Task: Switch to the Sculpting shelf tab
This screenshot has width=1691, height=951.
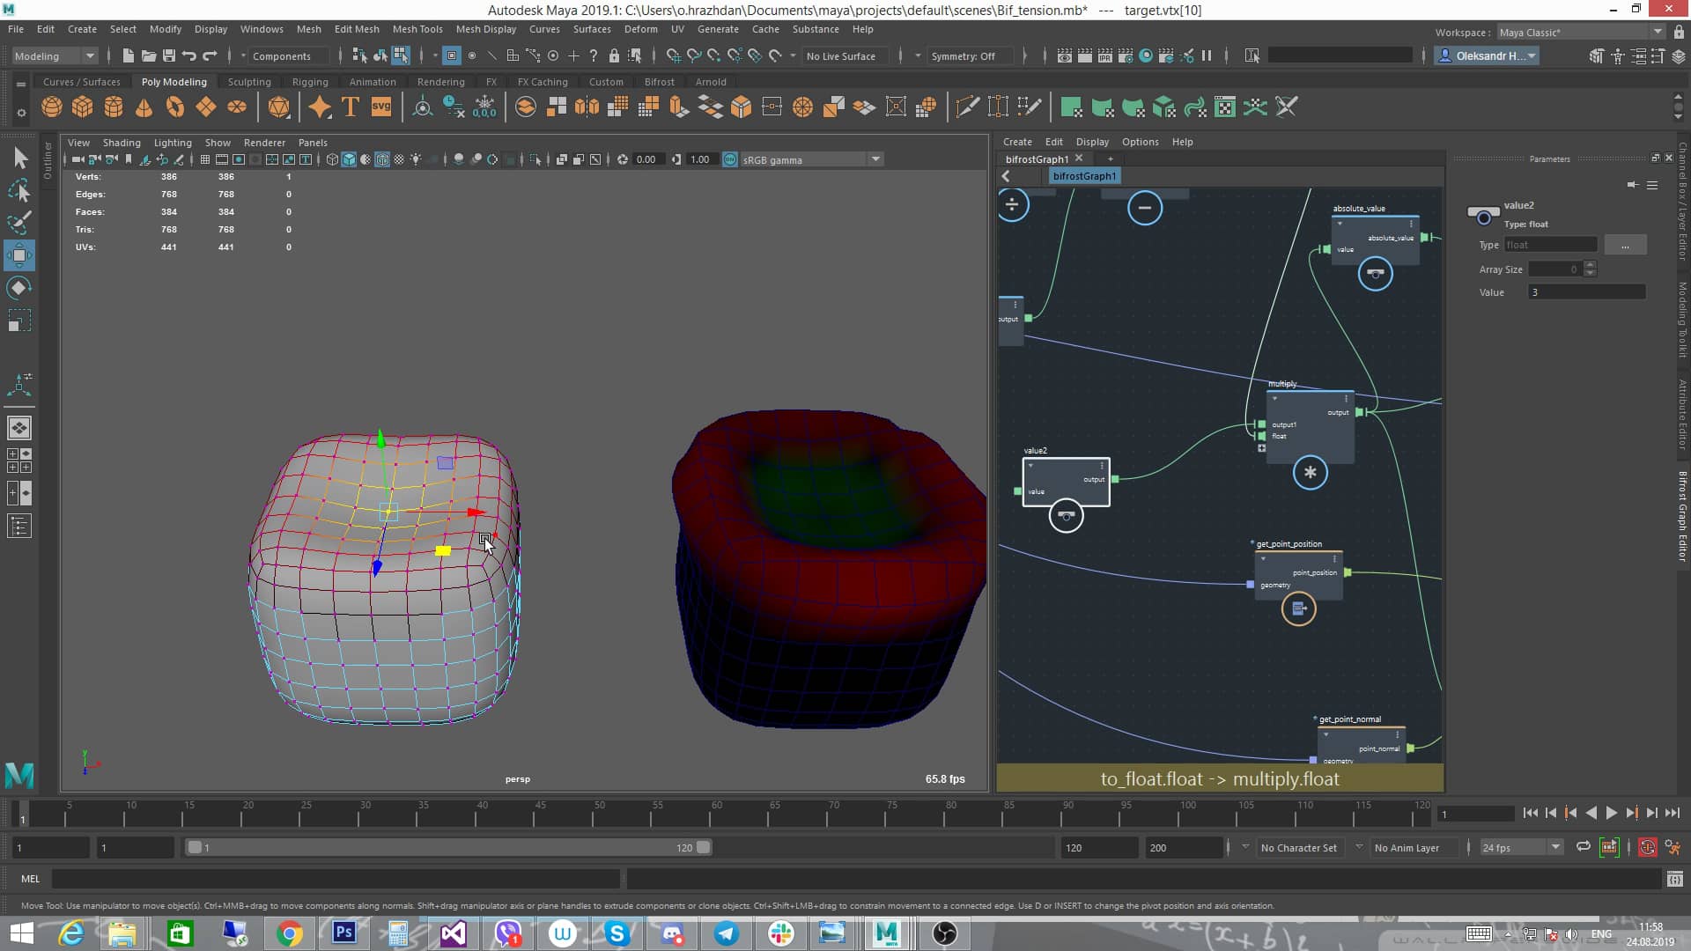Action: pyautogui.click(x=249, y=81)
